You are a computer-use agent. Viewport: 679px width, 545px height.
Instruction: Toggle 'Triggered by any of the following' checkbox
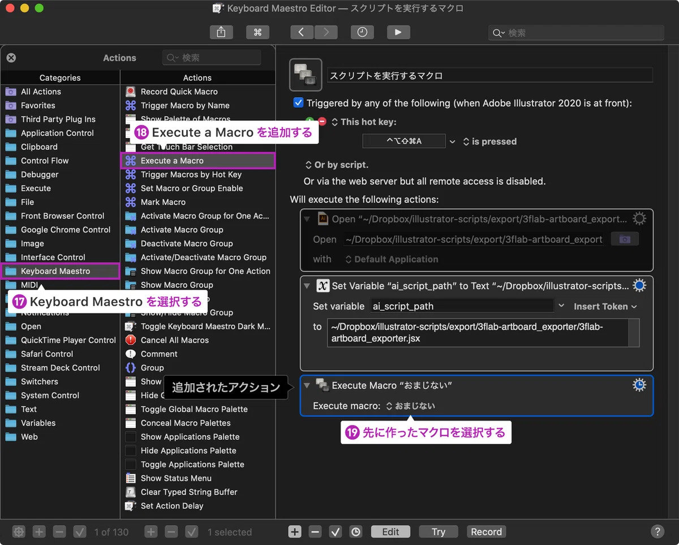(298, 103)
